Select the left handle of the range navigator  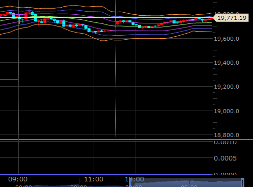click(x=130, y=182)
